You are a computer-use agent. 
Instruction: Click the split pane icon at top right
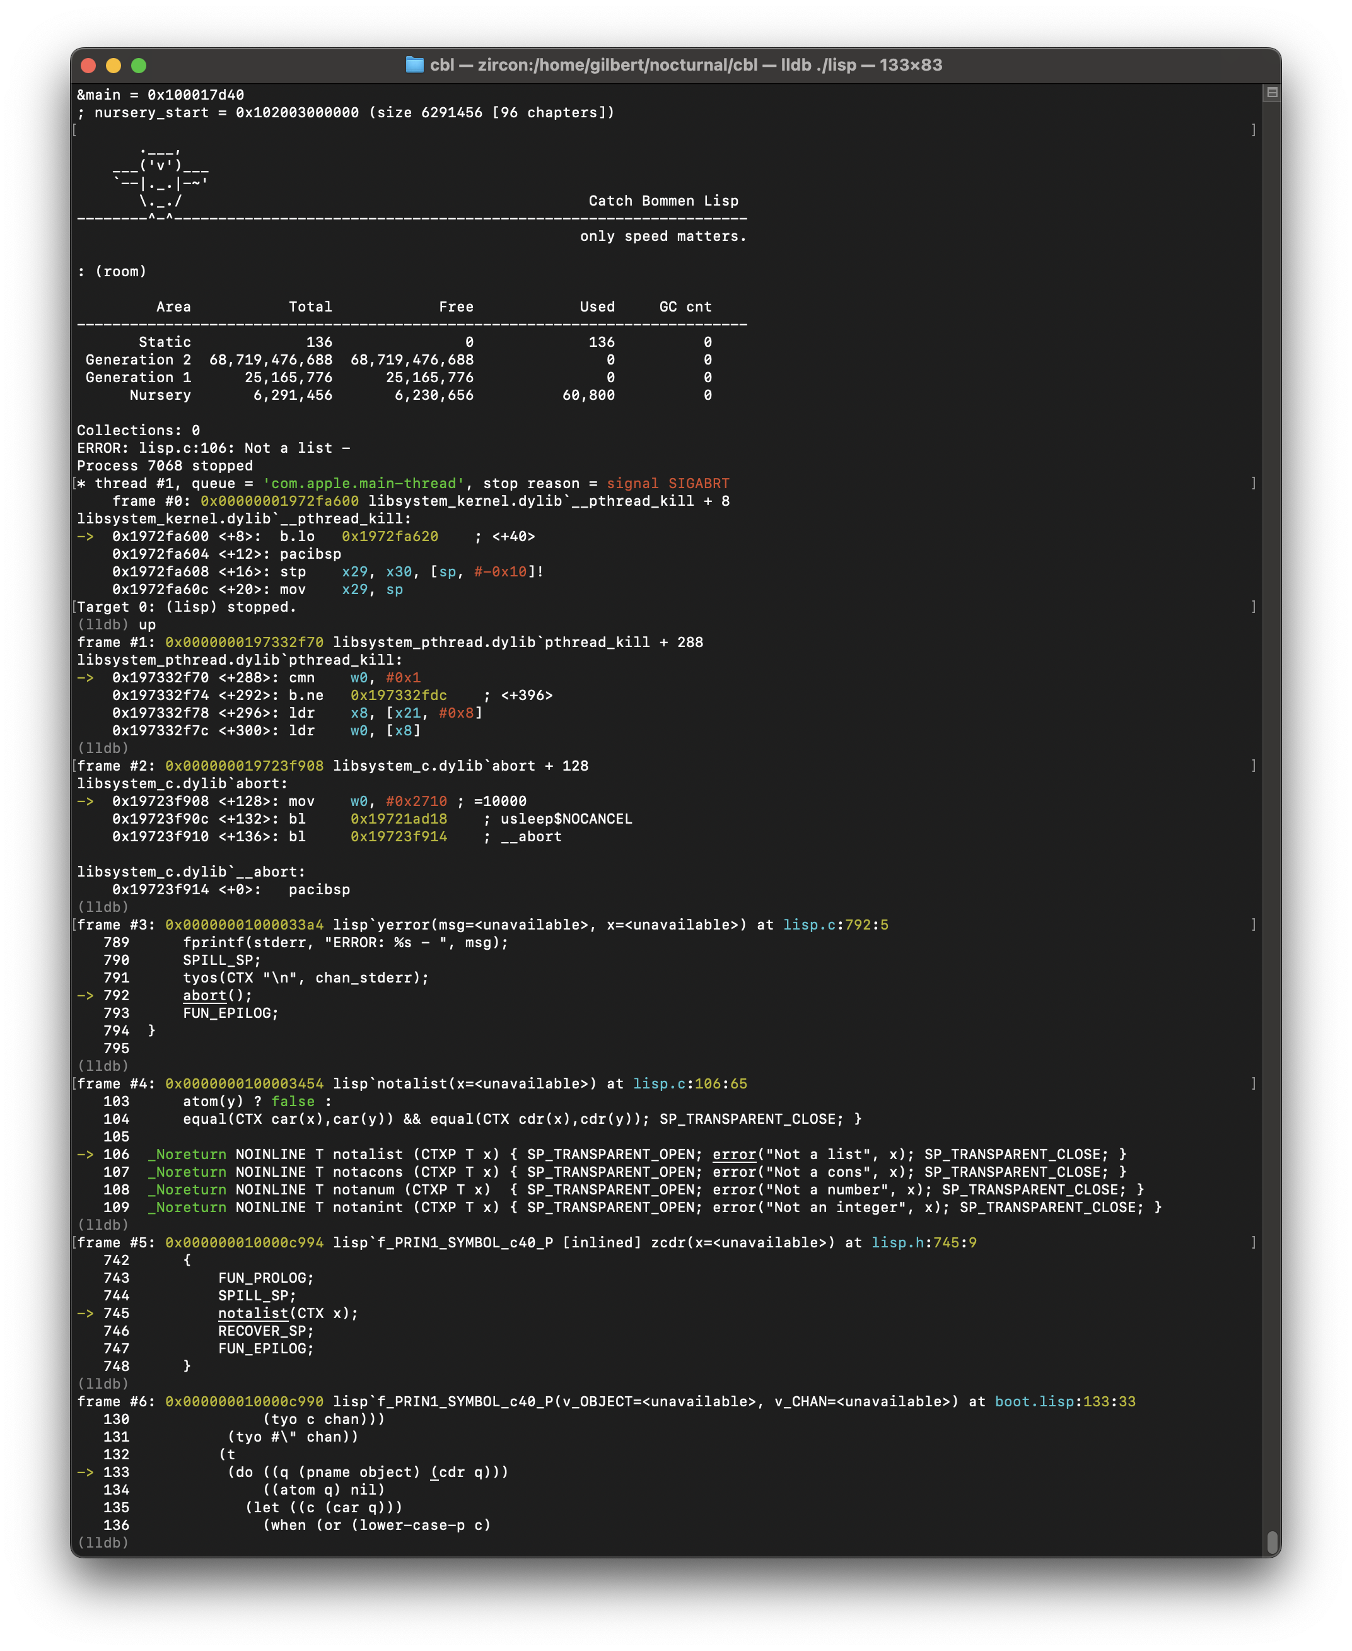click(1272, 93)
